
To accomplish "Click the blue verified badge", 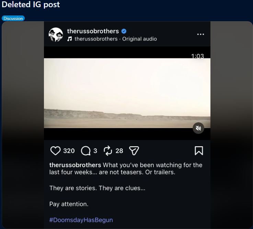I will tap(124, 32).
